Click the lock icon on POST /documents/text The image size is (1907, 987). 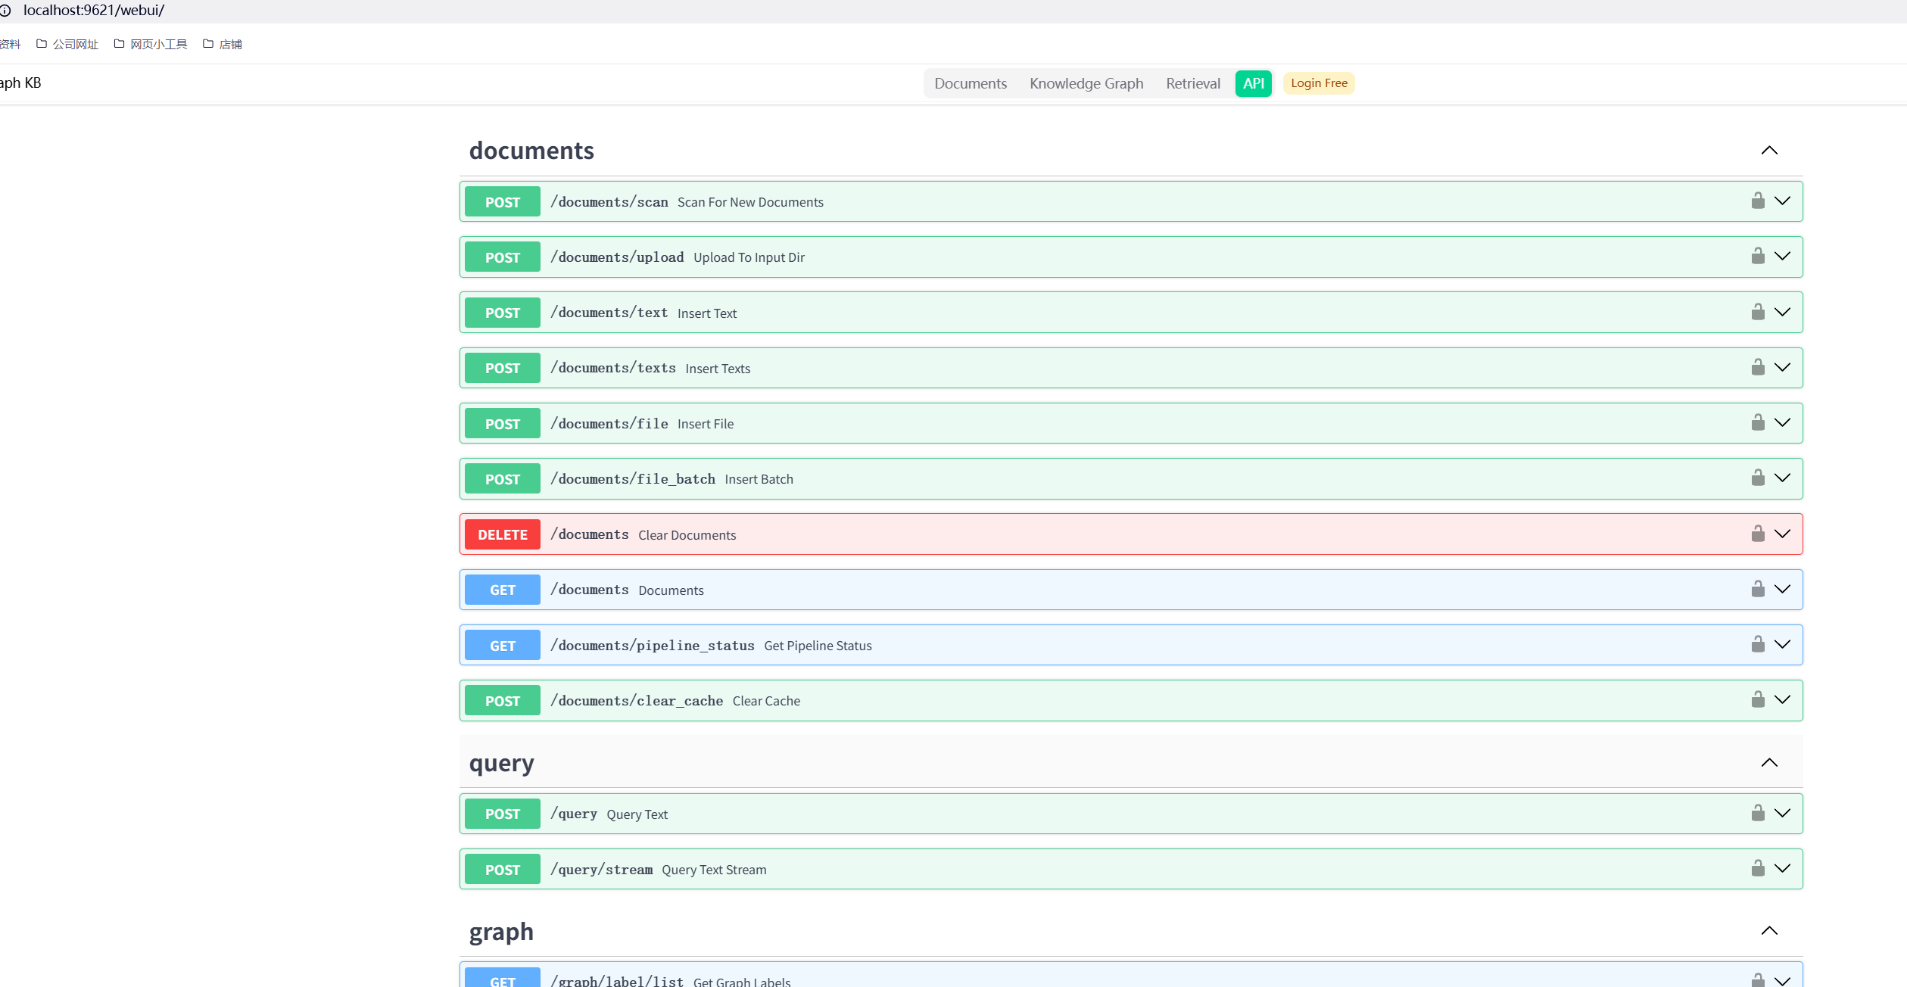(x=1756, y=312)
